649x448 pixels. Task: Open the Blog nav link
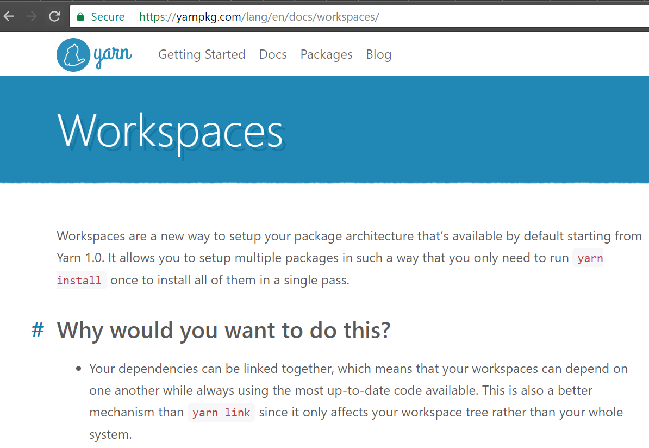click(378, 55)
